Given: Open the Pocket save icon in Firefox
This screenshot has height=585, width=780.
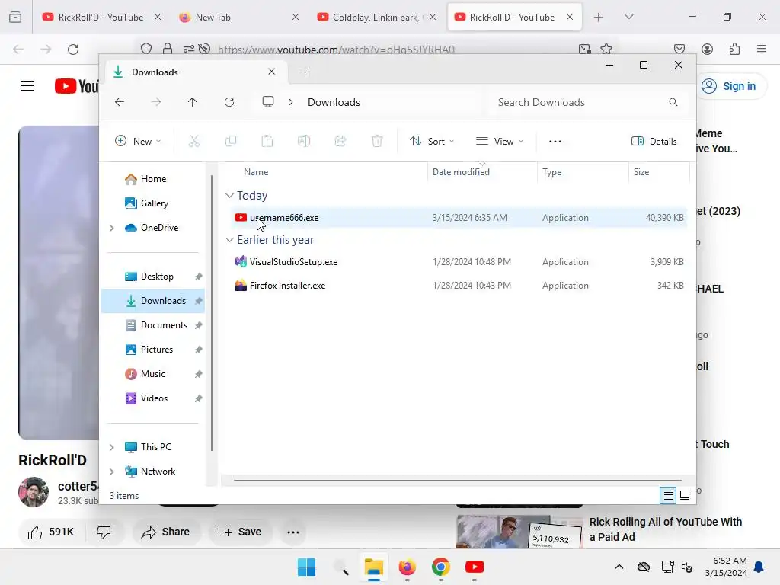Looking at the screenshot, I should point(679,49).
